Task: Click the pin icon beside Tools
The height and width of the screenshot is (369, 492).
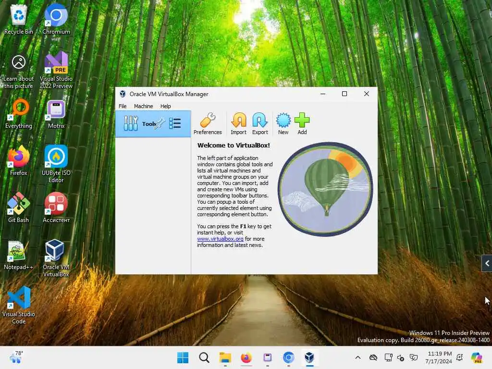Action: 160,123
